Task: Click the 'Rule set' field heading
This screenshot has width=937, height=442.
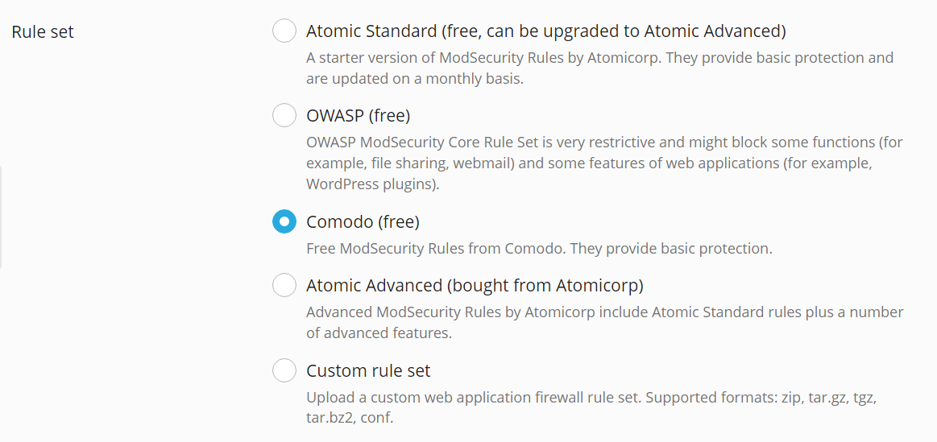Action: (43, 32)
